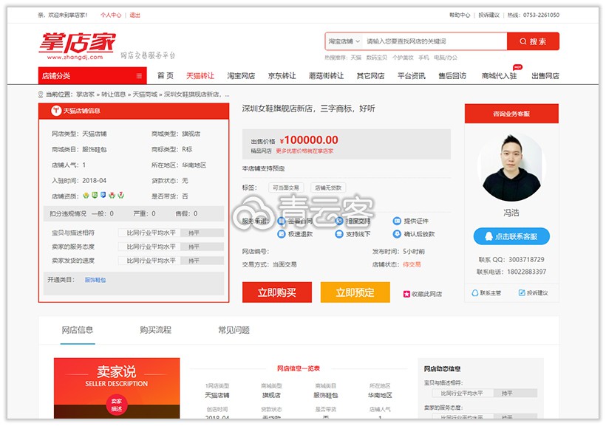Click the 掌店家 site logo
This screenshot has width=606, height=426.
pos(78,46)
